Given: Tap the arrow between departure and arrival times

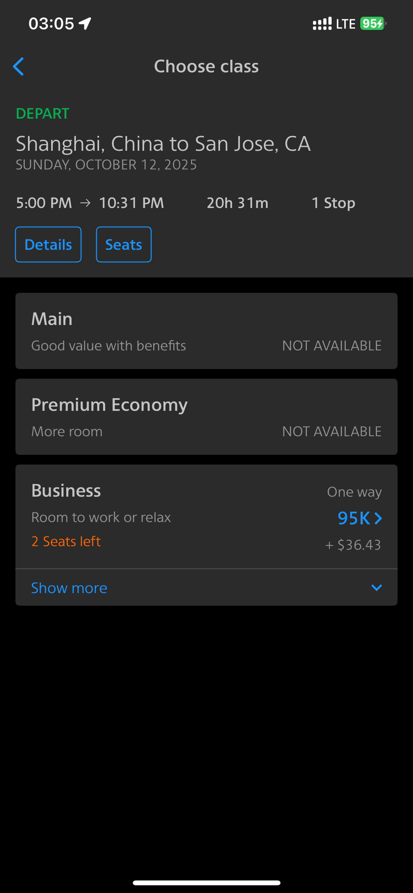Looking at the screenshot, I should pyautogui.click(x=85, y=203).
